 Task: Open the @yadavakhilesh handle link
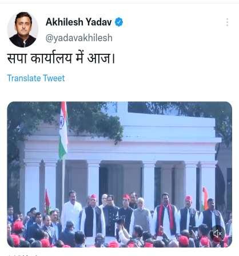pyautogui.click(x=79, y=38)
